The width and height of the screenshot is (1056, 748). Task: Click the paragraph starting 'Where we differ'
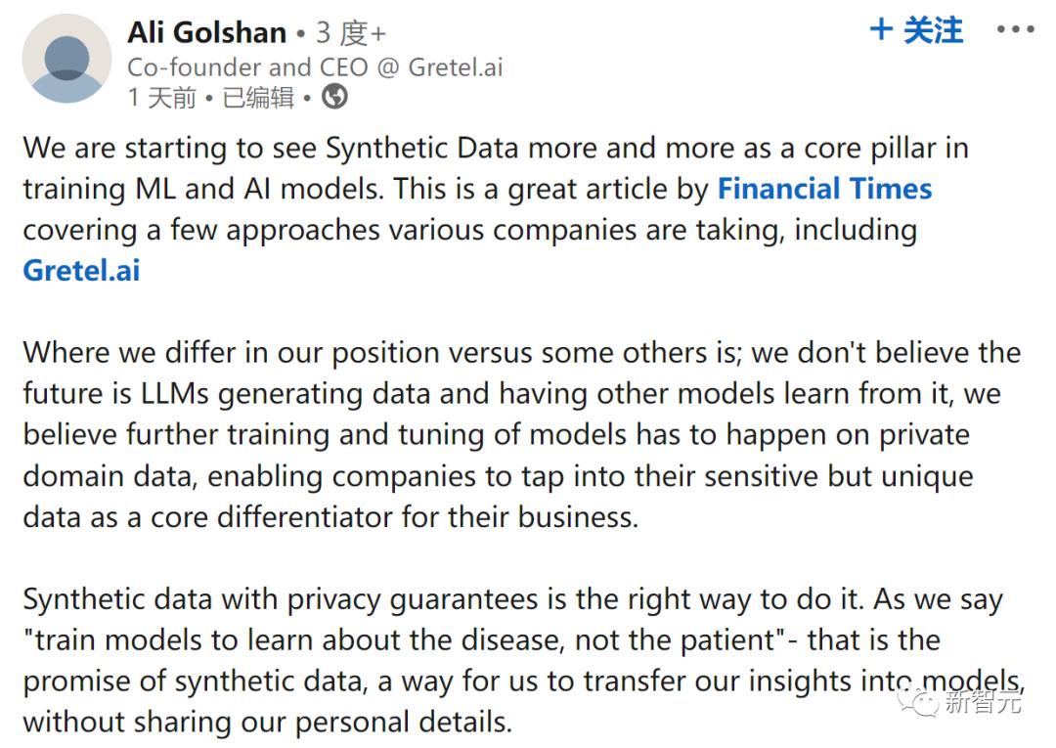point(522,435)
